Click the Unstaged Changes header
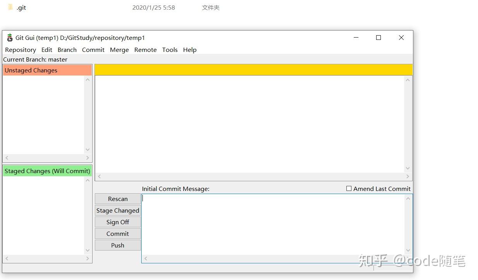The width and height of the screenshot is (478, 280). coord(47,70)
